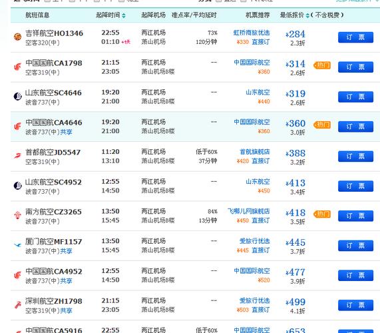
Task: Click 直接订 on the MF1157 row
Action: tap(261, 250)
